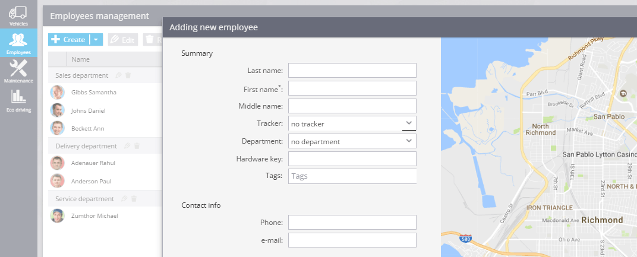637x257 pixels.
Task: Click Gibbs Samantha's avatar
Action: (x=57, y=92)
